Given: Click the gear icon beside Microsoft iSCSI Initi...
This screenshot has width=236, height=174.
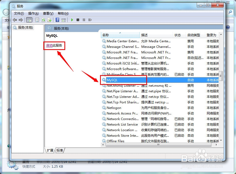Looking at the screenshot, I should click(104, 63).
